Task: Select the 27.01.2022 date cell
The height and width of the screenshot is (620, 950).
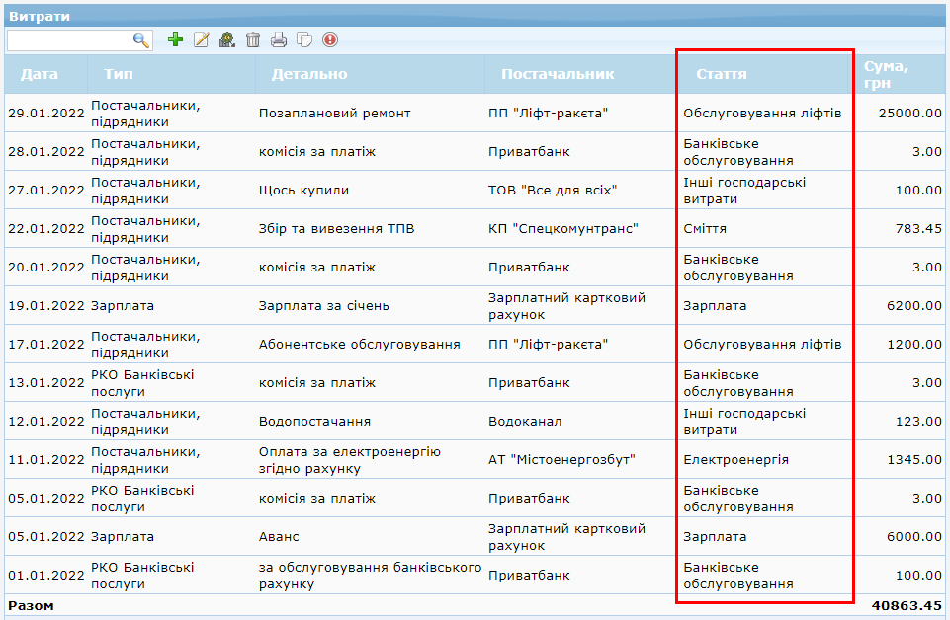Action: coord(46,190)
